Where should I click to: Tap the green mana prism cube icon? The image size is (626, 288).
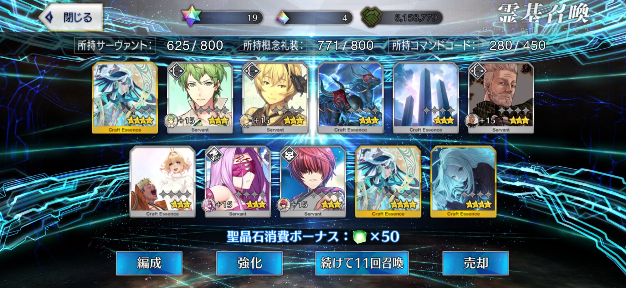click(x=360, y=237)
